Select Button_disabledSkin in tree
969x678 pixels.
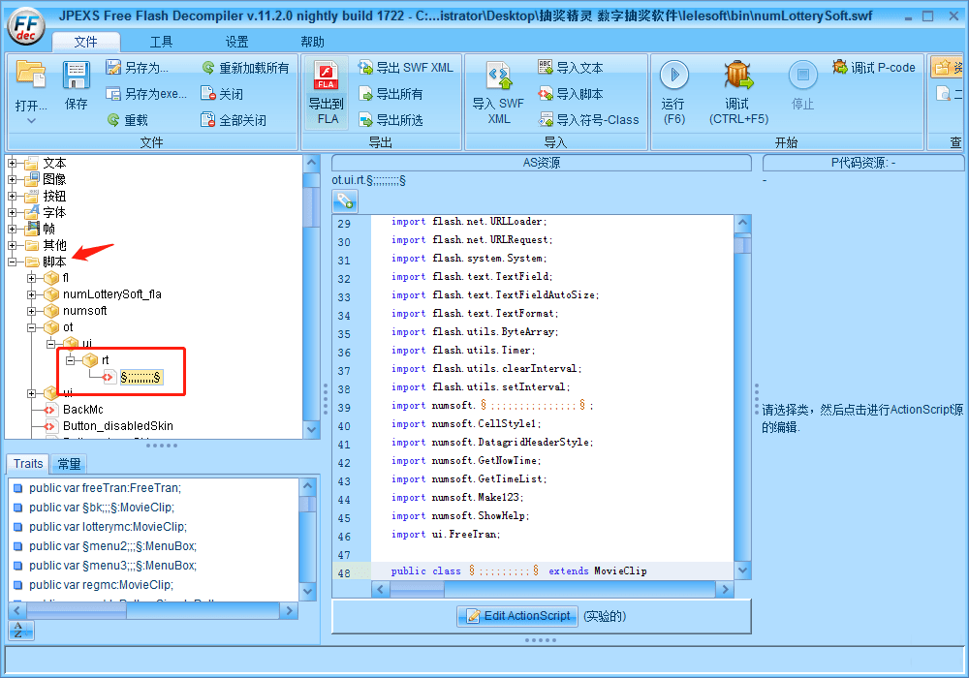tap(118, 426)
